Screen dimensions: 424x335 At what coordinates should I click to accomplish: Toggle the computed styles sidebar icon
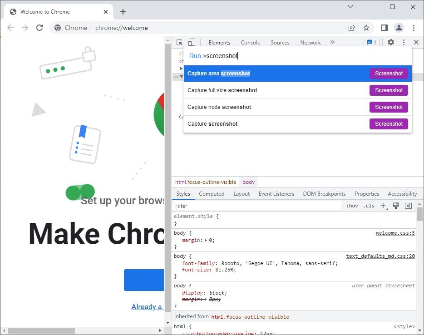pyautogui.click(x=408, y=206)
